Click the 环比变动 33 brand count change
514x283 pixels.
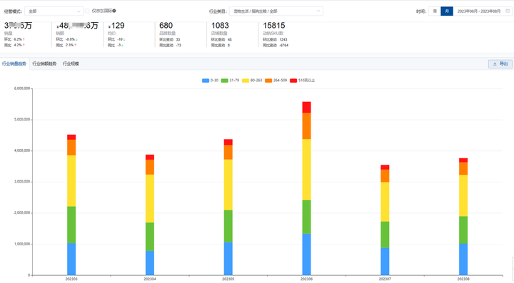click(170, 40)
